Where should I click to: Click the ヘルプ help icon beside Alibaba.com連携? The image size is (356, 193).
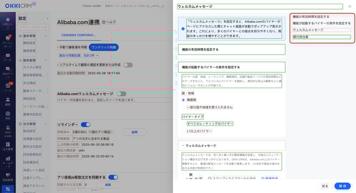click(109, 22)
